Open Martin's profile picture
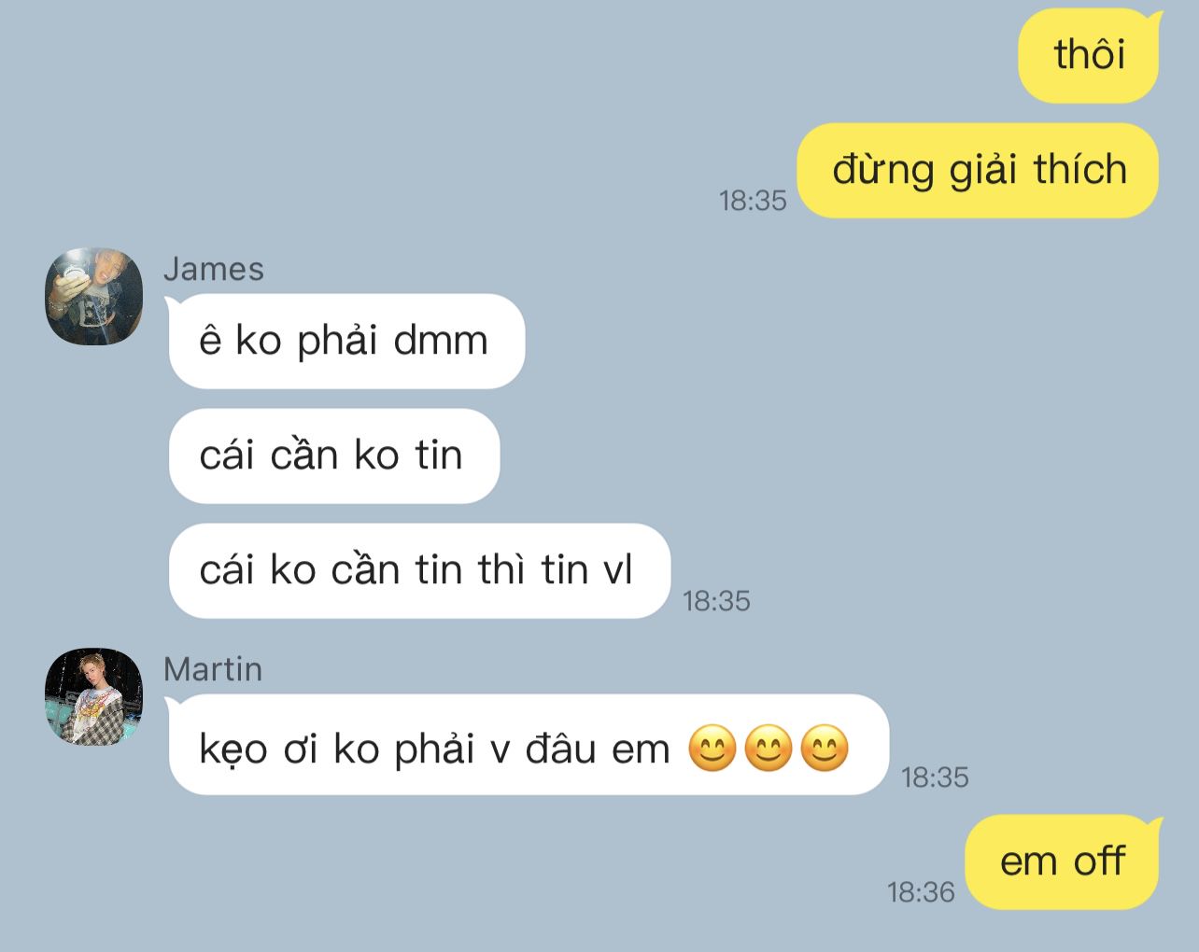 [x=94, y=697]
